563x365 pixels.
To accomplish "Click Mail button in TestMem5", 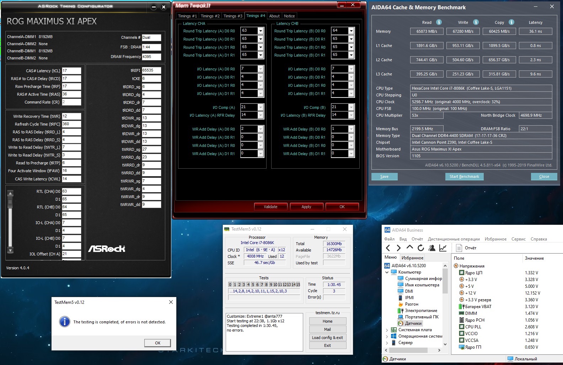I will [327, 329].
